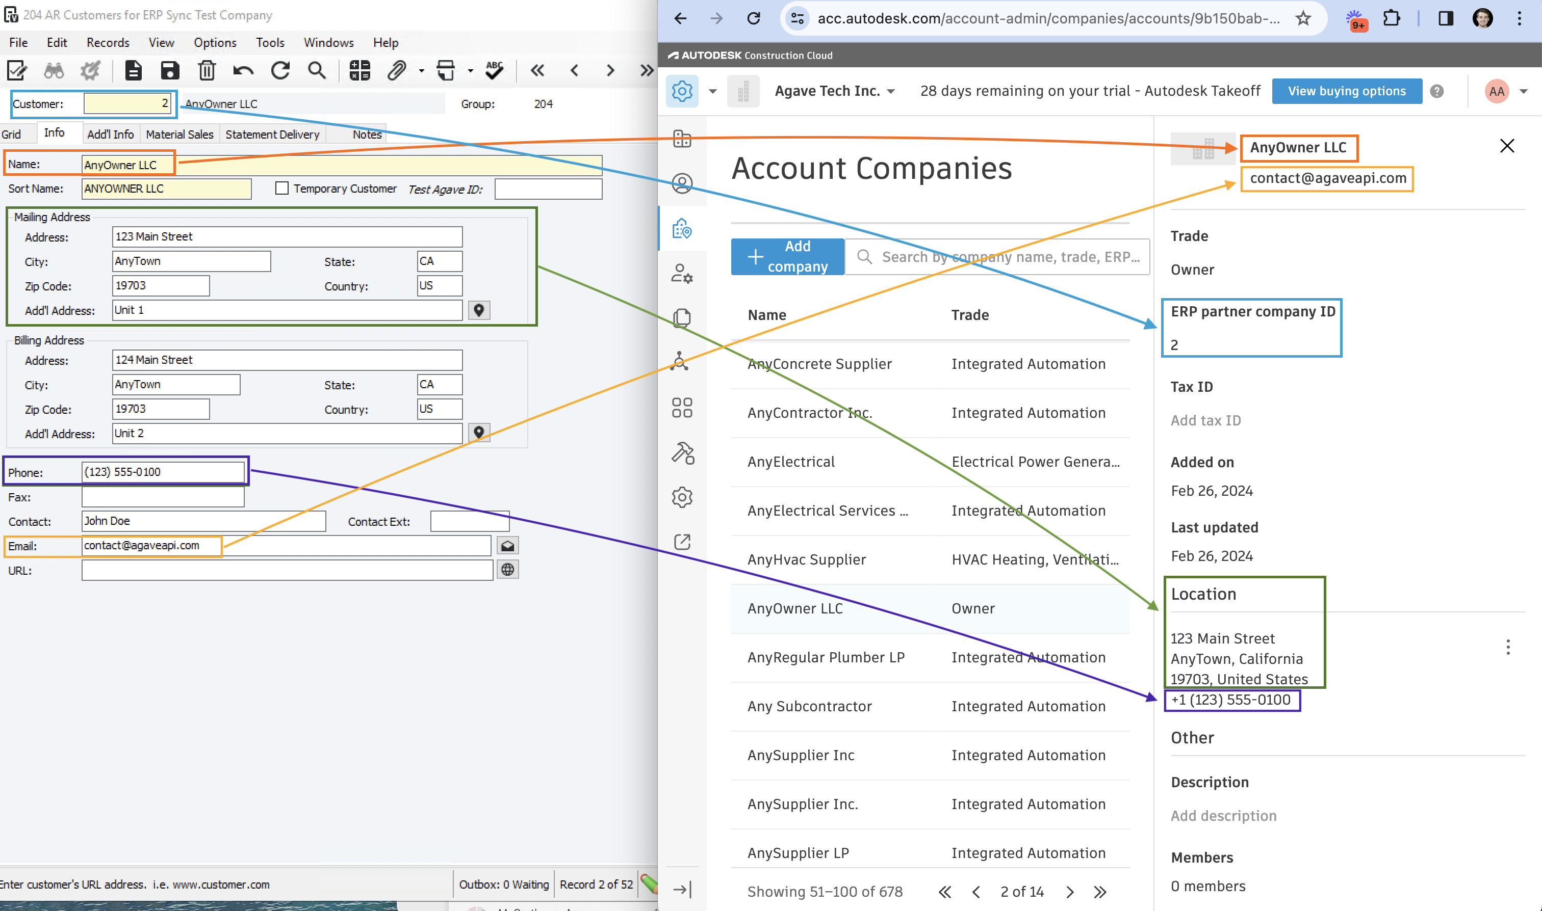Go to previous record arrow
The width and height of the screenshot is (1542, 911).
pyautogui.click(x=574, y=70)
